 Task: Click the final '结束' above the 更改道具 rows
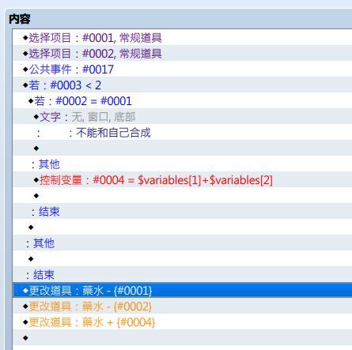(44, 275)
